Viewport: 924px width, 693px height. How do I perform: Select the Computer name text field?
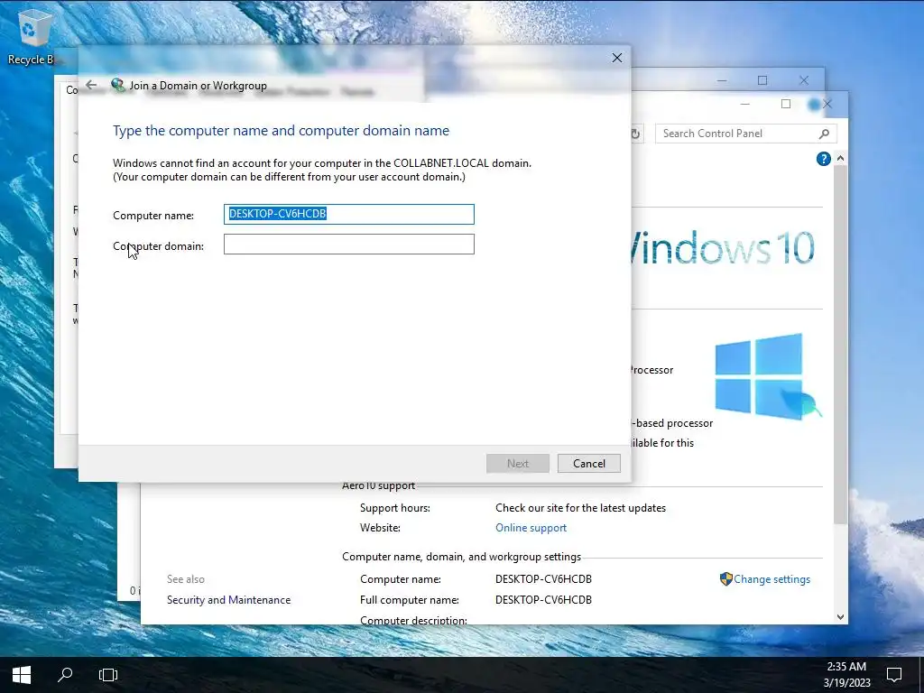click(x=349, y=214)
